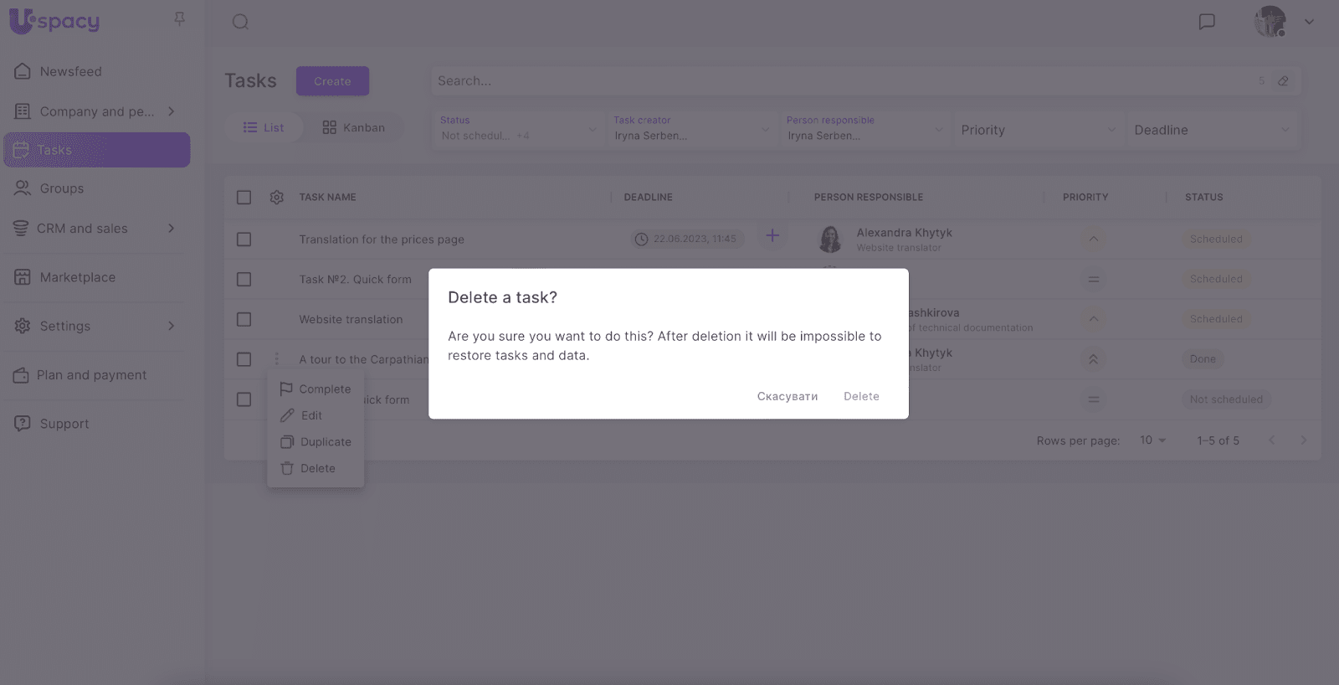Click the Tasks search input field
1339x685 pixels.
pyautogui.click(x=837, y=81)
